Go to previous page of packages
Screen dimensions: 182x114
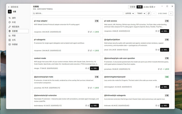[x=154, y=13]
